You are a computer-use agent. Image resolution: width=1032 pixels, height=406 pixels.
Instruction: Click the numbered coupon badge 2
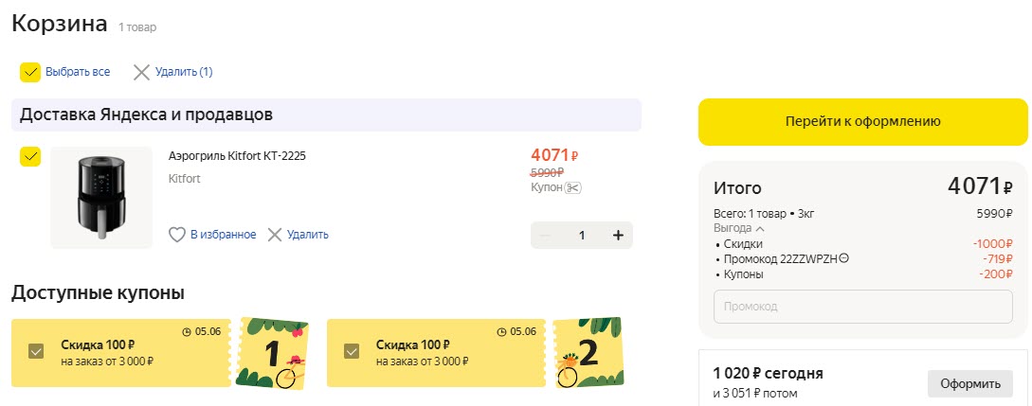588,353
